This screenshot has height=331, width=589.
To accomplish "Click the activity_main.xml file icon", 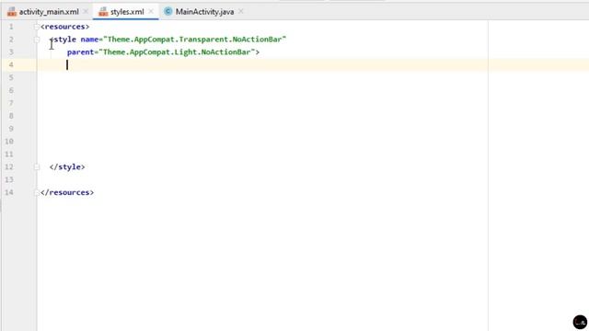I will coord(12,12).
